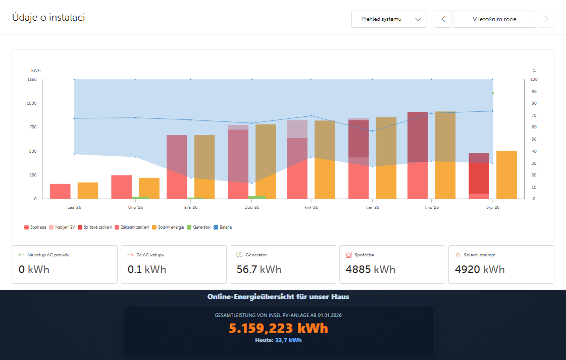Screen dimensions: 566x360
Task: Toggle Střídavé zatížení legend entry
Action: (x=94, y=228)
